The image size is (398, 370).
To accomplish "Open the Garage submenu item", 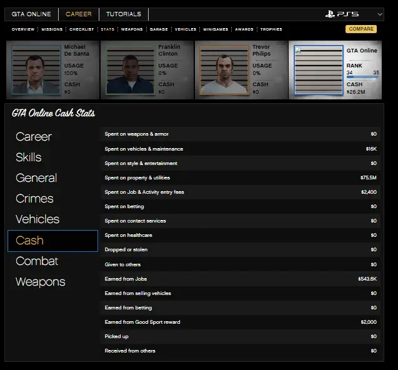I will point(159,29).
